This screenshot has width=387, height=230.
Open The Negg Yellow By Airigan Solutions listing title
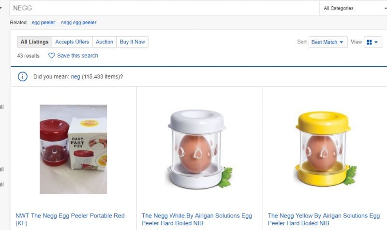324,219
